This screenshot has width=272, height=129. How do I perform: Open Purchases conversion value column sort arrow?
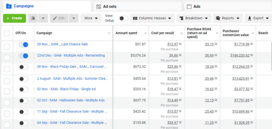tap(253, 33)
